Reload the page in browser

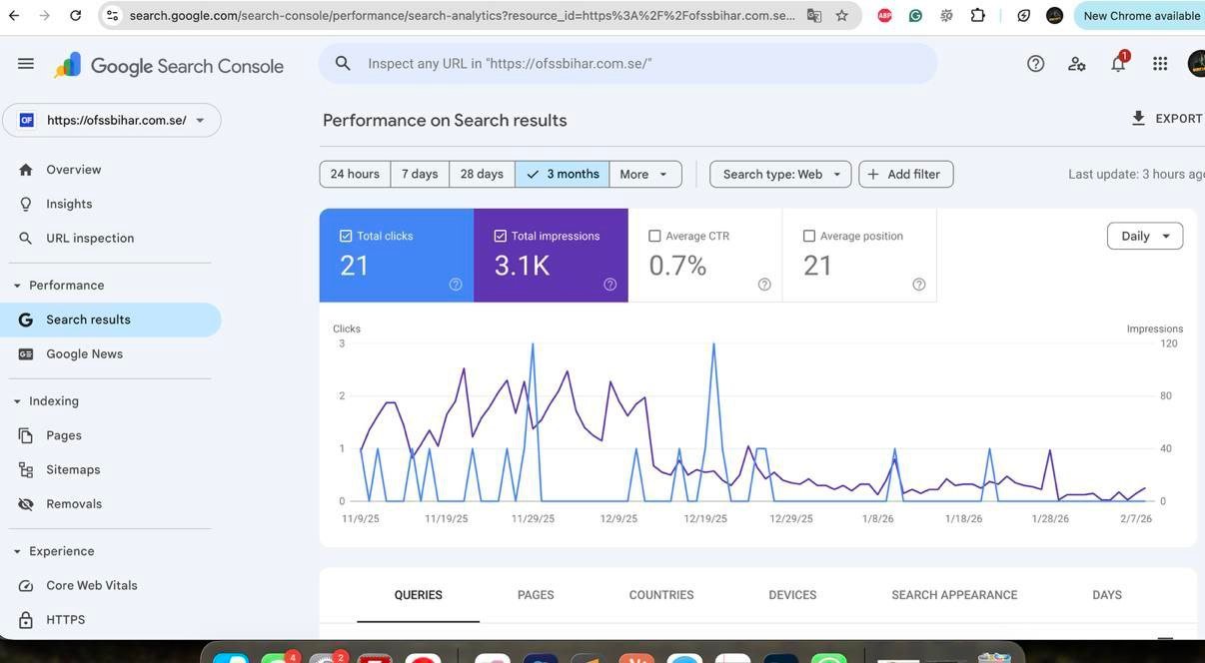point(76,16)
